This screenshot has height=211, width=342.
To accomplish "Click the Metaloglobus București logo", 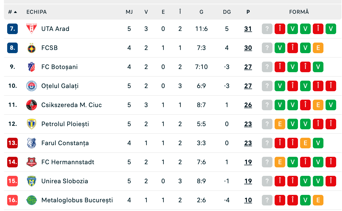I will click(32, 200).
